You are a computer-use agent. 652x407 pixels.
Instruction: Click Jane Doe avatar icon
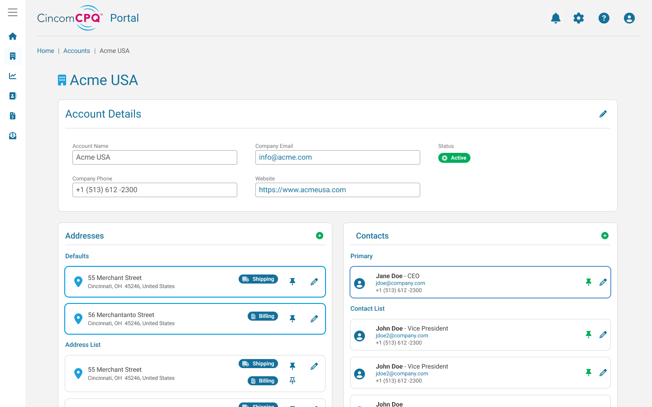[x=360, y=284]
